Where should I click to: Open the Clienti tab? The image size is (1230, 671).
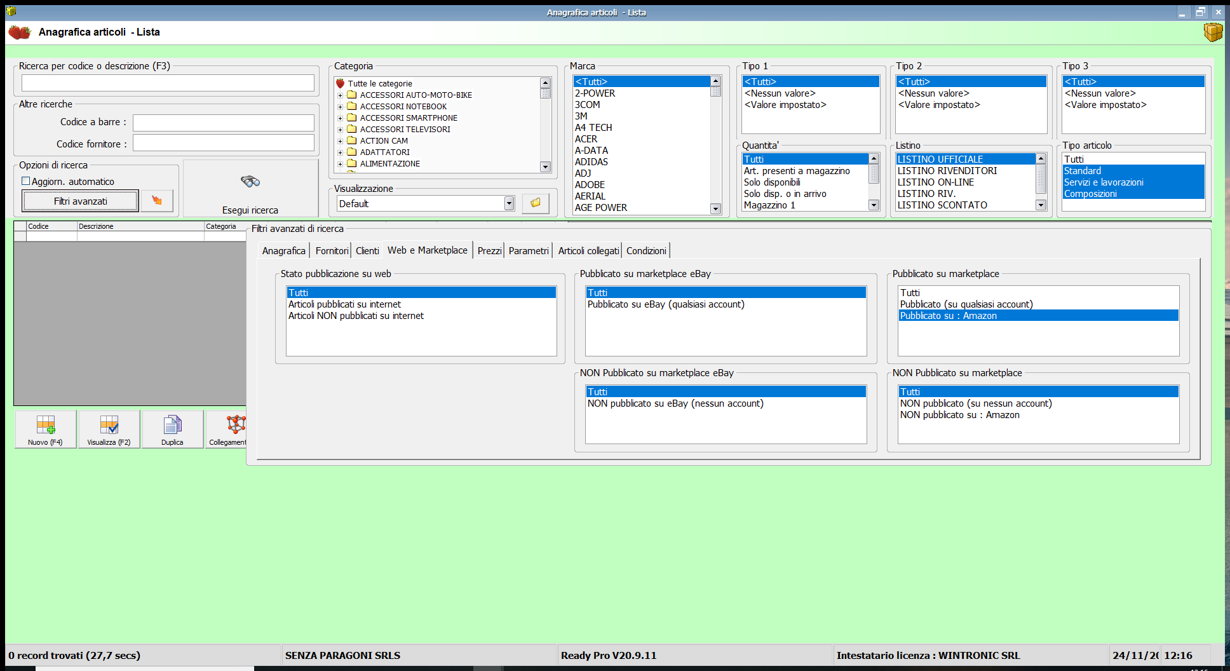tap(367, 251)
